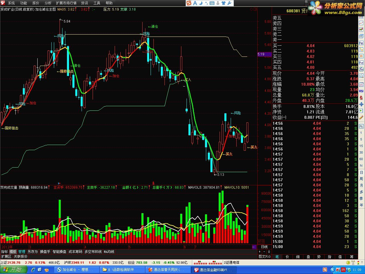Viewport: 365px width, 274px height.
Task: Click the person icon in the input toolbar
Action: point(218,3)
